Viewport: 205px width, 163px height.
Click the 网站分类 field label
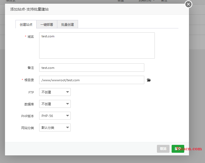(x=28, y=128)
